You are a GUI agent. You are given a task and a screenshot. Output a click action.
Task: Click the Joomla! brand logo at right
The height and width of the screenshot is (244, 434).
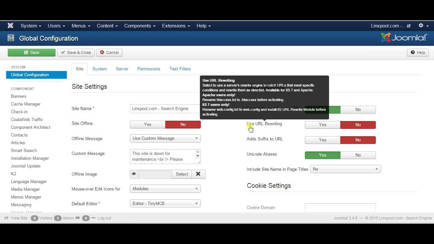(x=404, y=38)
